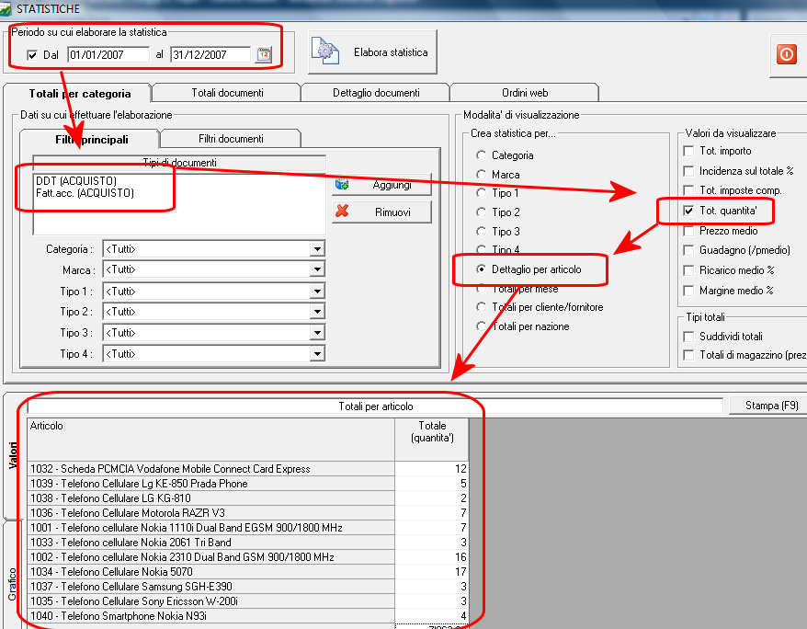Enable the Guadagno (/pmedio) checkbox
The height and width of the screenshot is (629, 807).
coord(688,250)
